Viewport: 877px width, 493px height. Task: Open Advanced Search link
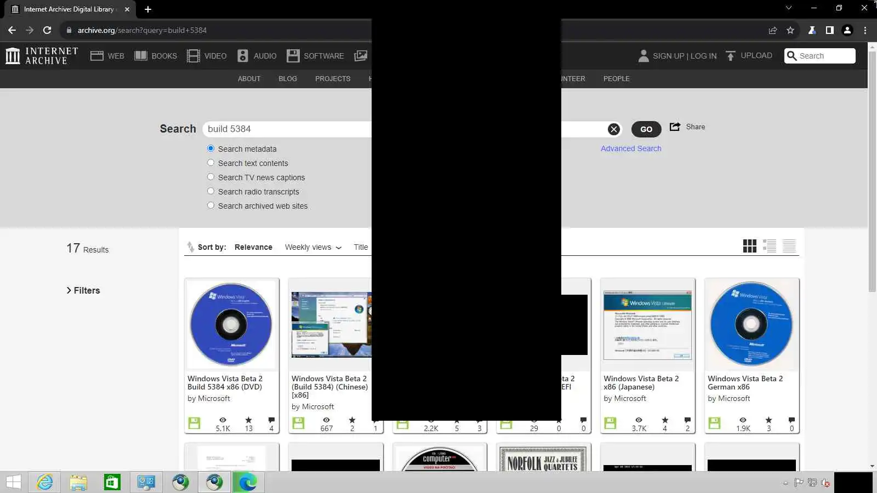coord(631,148)
